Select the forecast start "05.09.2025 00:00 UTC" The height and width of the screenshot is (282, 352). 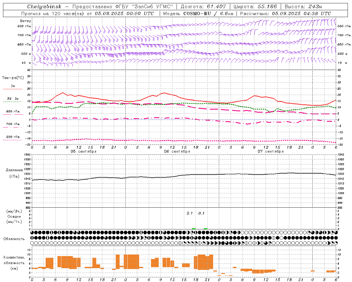coord(124,13)
